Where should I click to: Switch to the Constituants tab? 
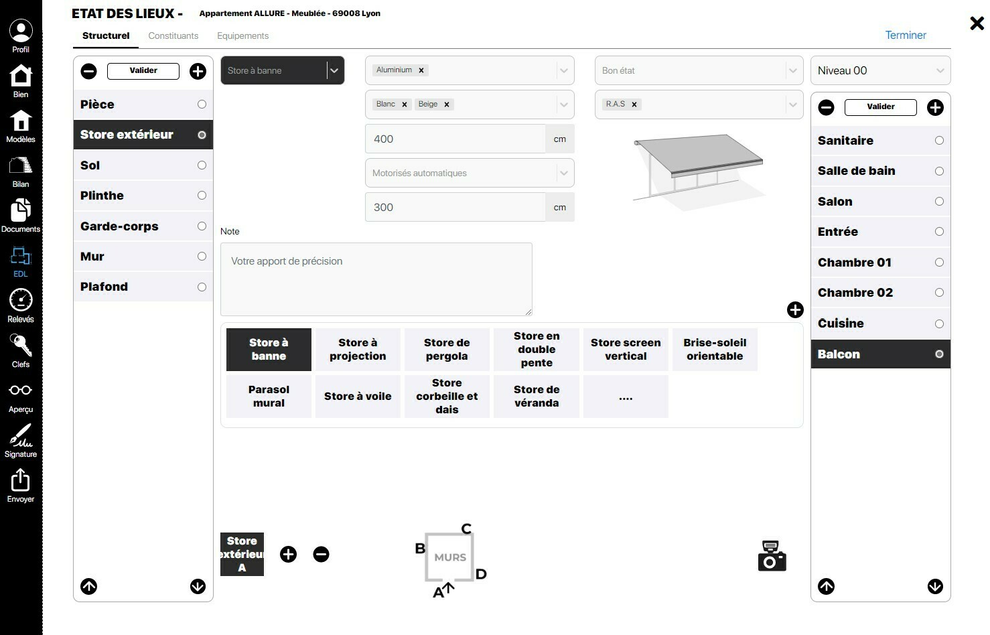(173, 36)
